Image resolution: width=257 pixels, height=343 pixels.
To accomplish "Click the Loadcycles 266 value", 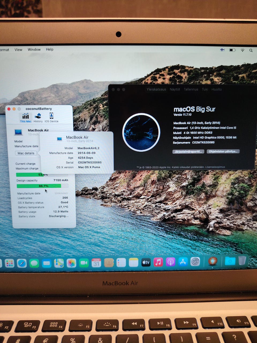I will 65,198.
